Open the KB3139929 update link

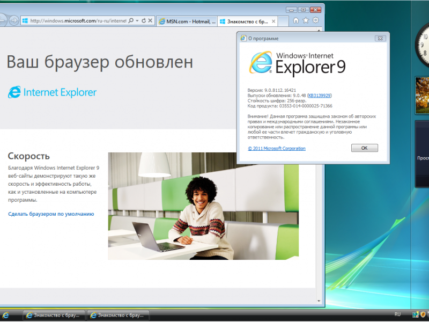pyautogui.click(x=319, y=96)
